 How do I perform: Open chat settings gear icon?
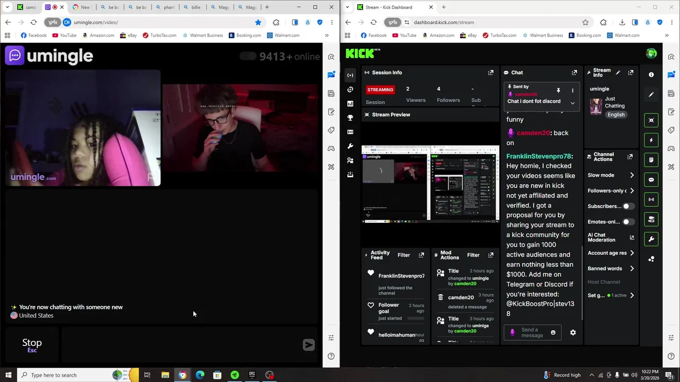pos(573,333)
